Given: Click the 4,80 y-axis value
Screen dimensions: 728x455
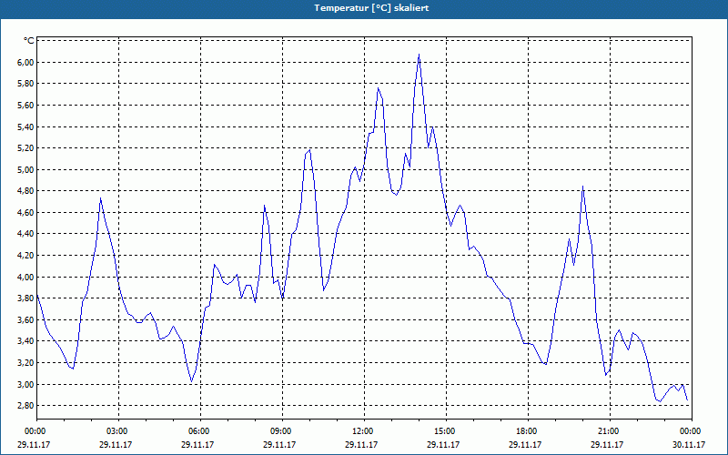Looking at the screenshot, I should click(x=26, y=191).
